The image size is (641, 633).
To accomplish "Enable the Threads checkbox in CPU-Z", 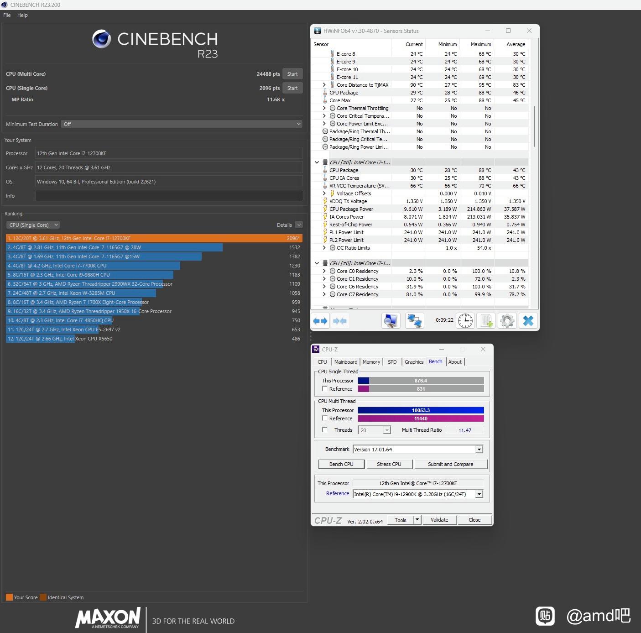I will 325,430.
